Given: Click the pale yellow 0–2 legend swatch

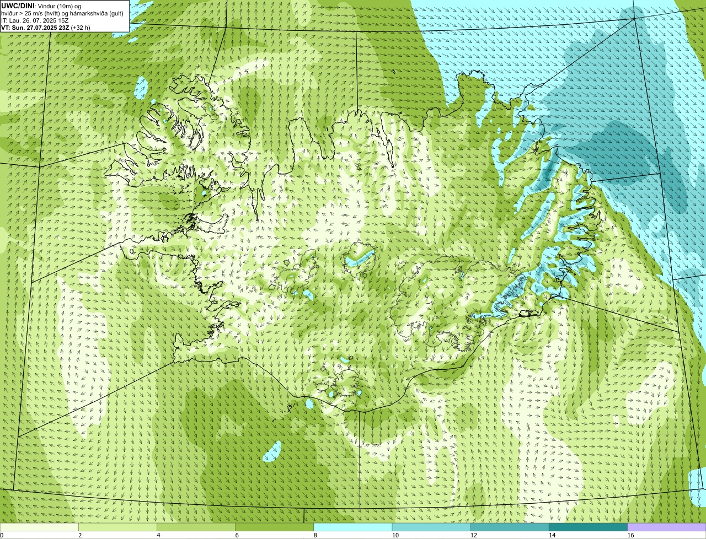Looking at the screenshot, I should [x=39, y=527].
